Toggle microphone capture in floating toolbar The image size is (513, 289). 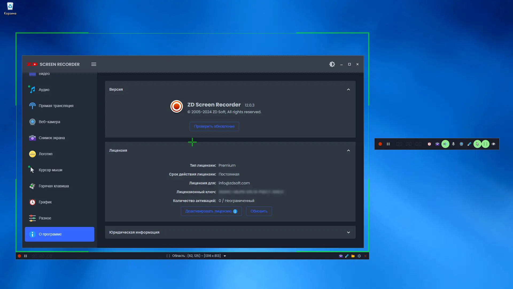[x=453, y=144]
